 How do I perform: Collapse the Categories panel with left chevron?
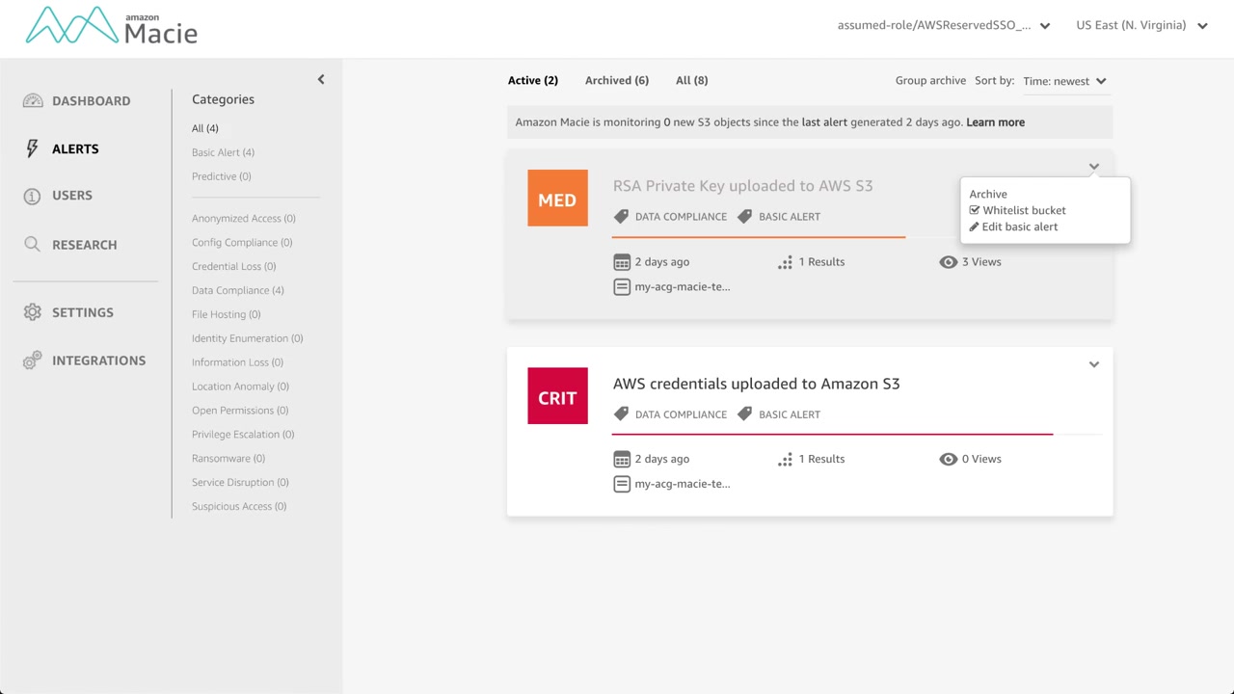pos(321,80)
